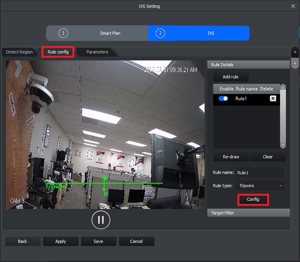Screen dimensions: 300x262
Task: Open the tripwire Config button
Action: coord(253,200)
